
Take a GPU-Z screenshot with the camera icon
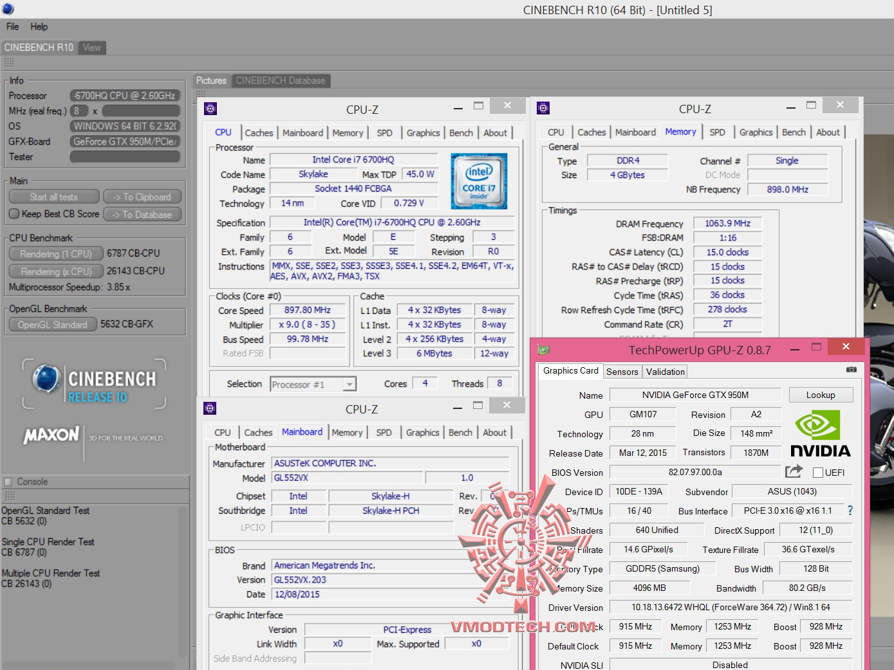852,370
